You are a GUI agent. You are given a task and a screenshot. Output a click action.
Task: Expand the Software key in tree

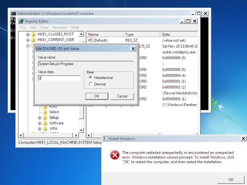tap(40, 123)
